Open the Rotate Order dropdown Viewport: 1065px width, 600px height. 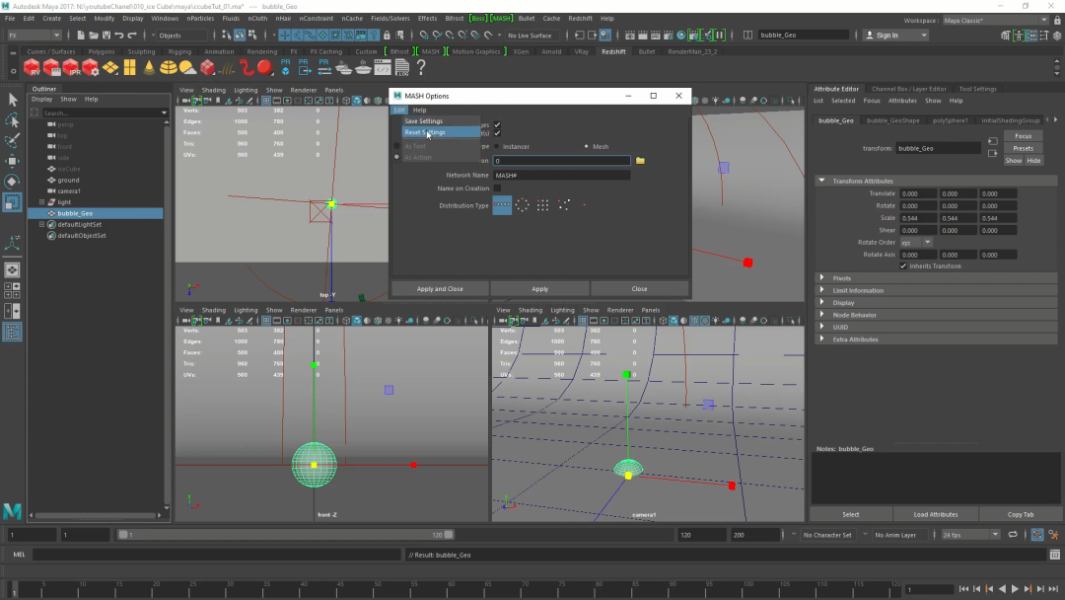[915, 242]
